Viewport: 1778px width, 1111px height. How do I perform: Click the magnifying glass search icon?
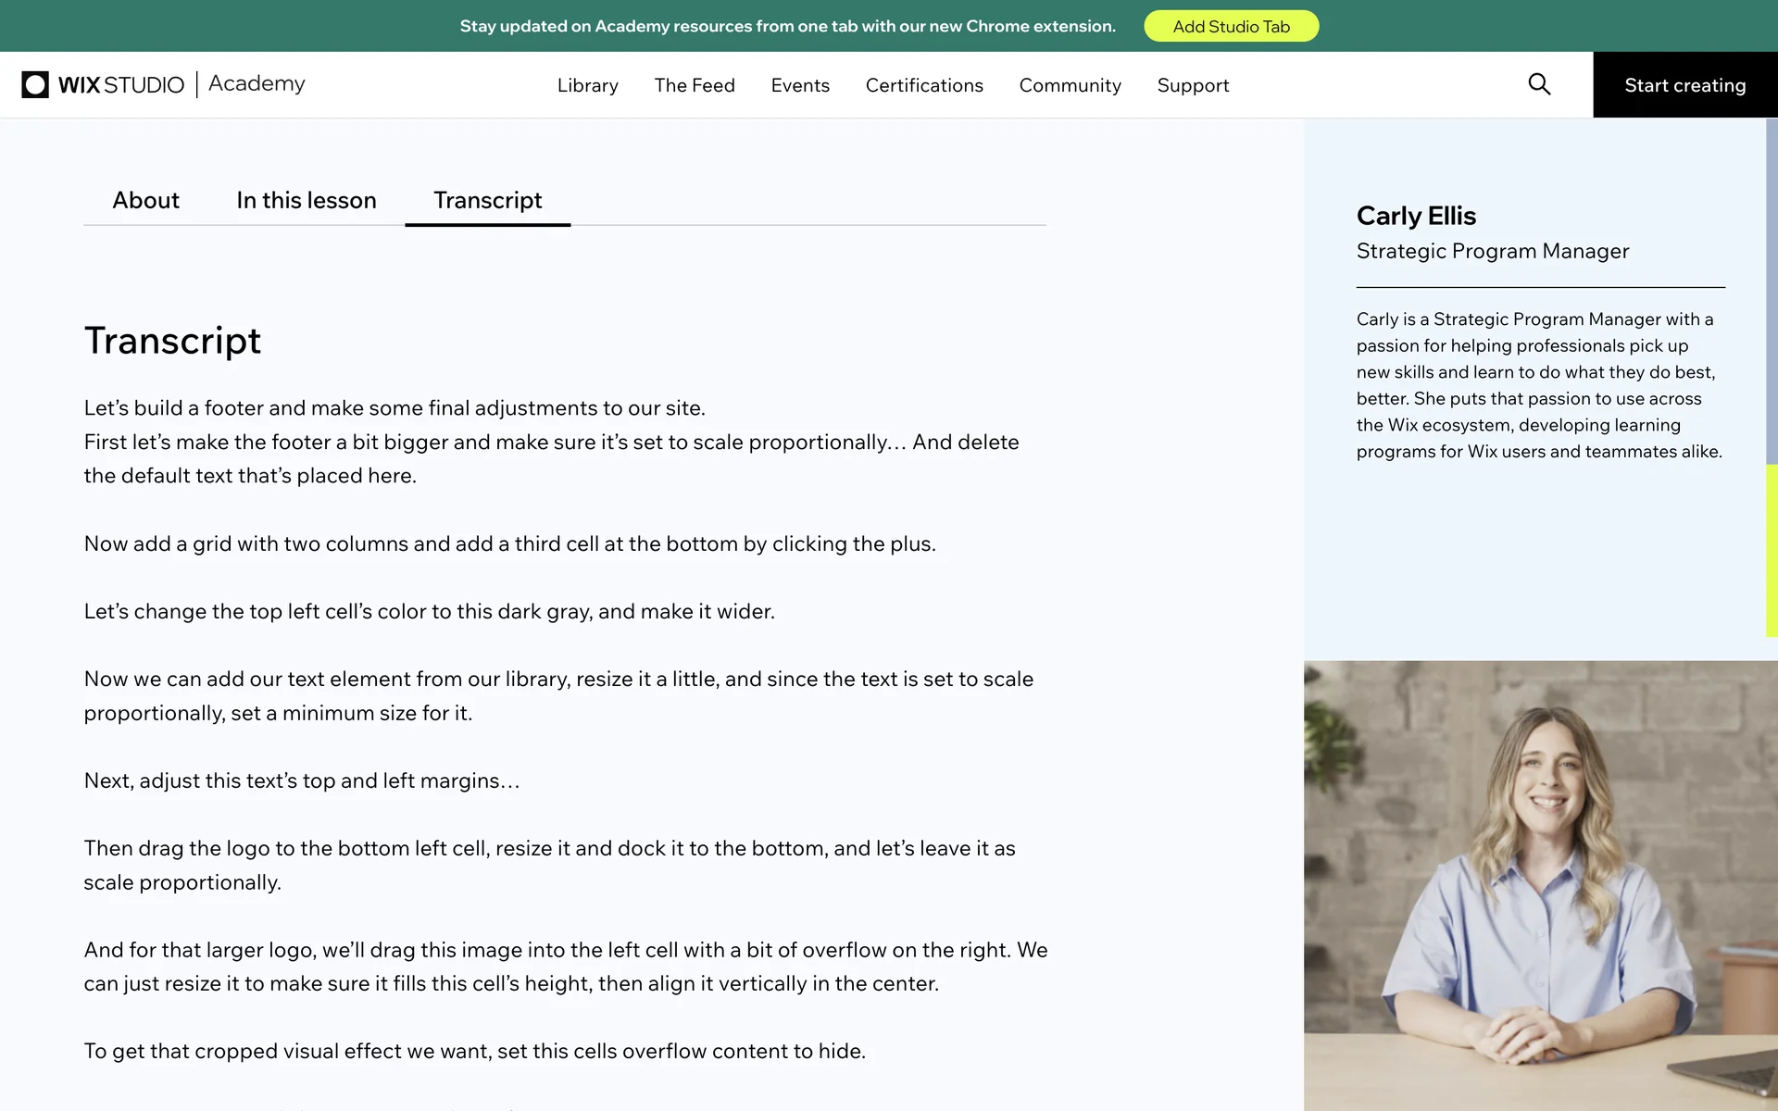pos(1538,84)
